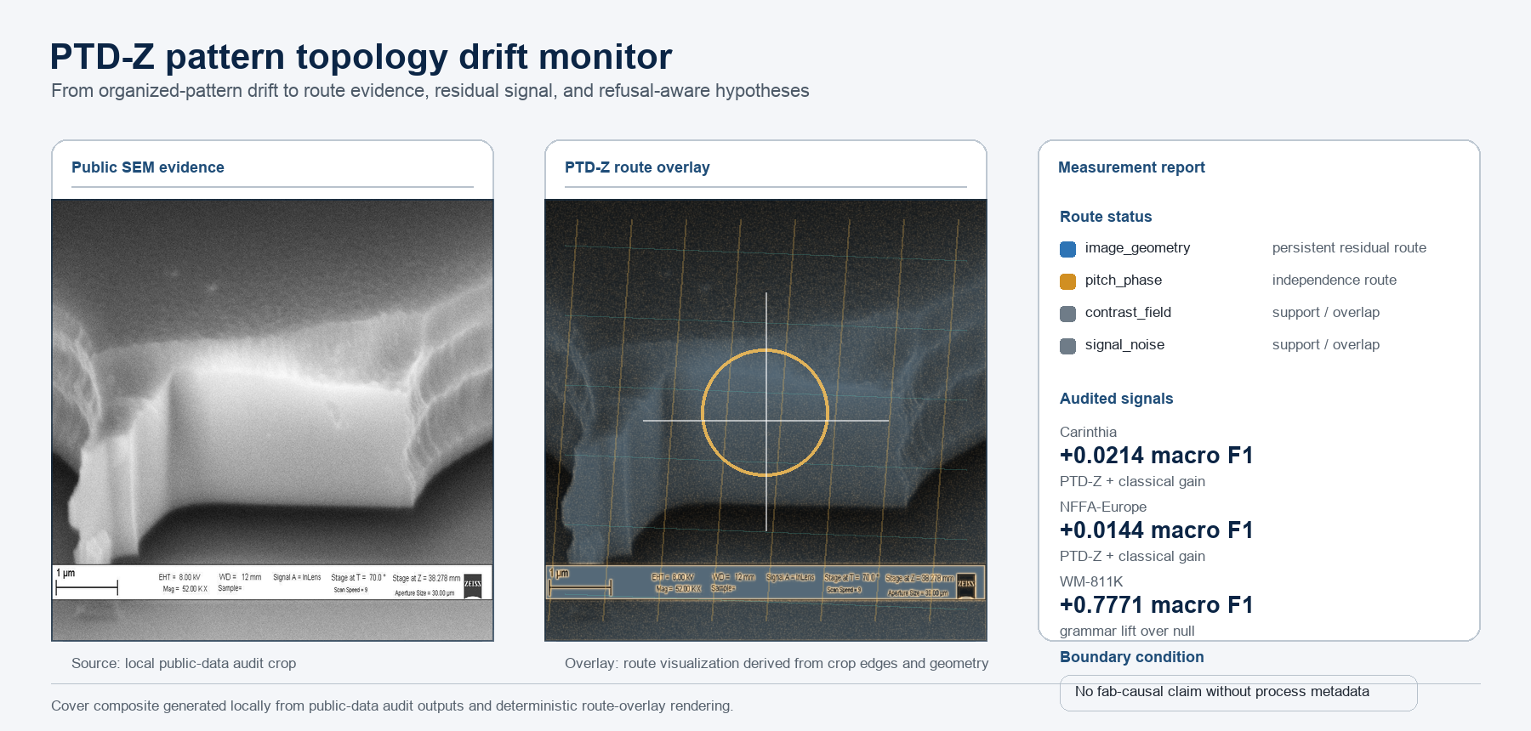This screenshot has height=731, width=1531.
Task: Click the 'WM-811K' dataset label
Action: 1091,581
